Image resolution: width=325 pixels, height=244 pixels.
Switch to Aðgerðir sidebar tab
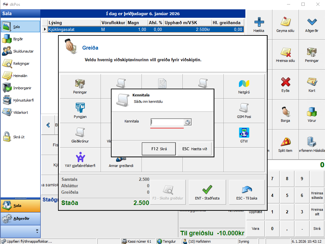coord(20,219)
